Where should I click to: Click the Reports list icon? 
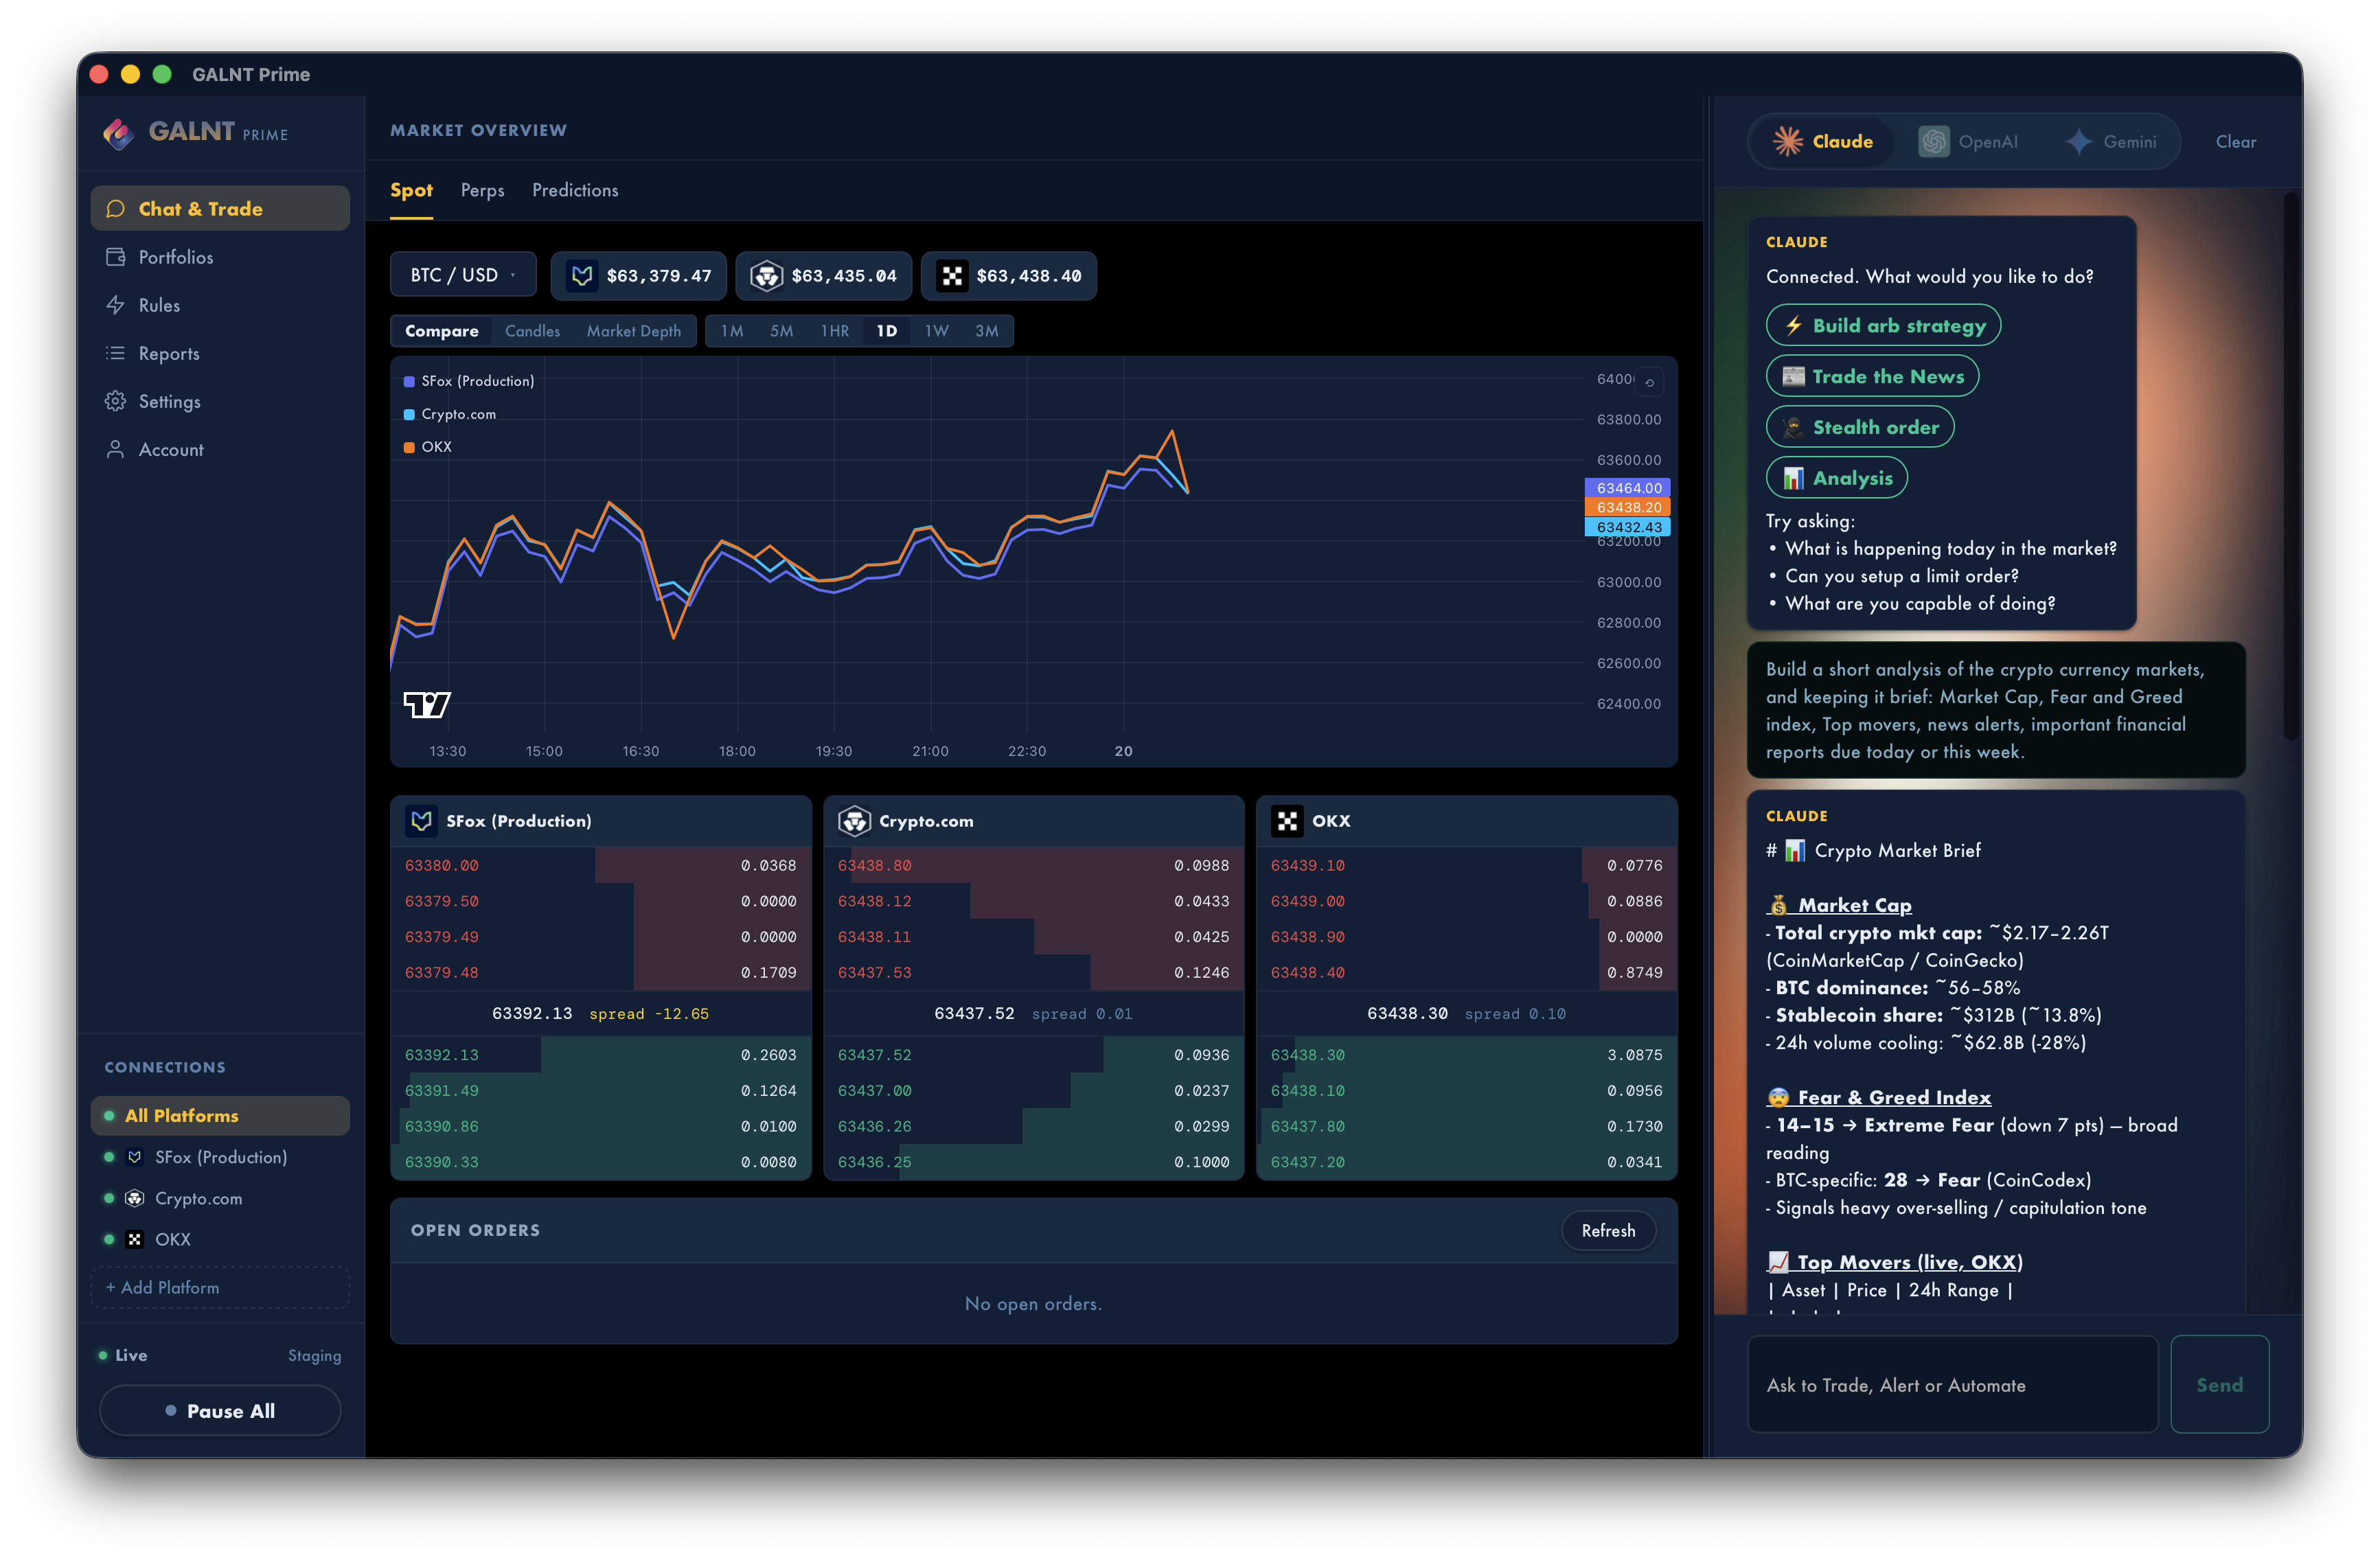click(116, 353)
